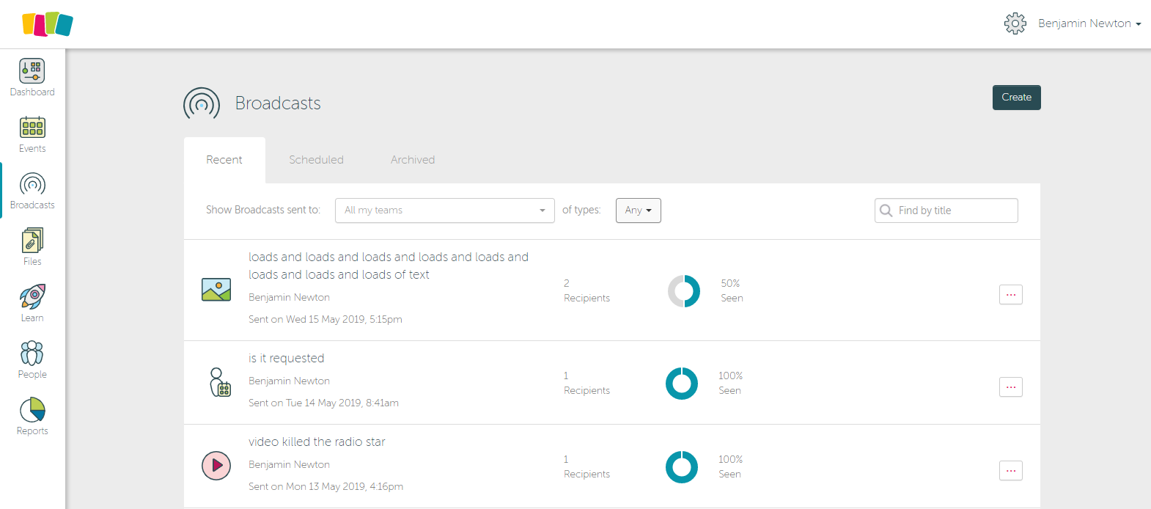
Task: Click the colorful app logo
Action: point(48,24)
